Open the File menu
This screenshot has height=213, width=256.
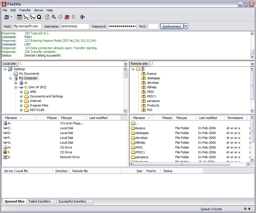coord(5,10)
